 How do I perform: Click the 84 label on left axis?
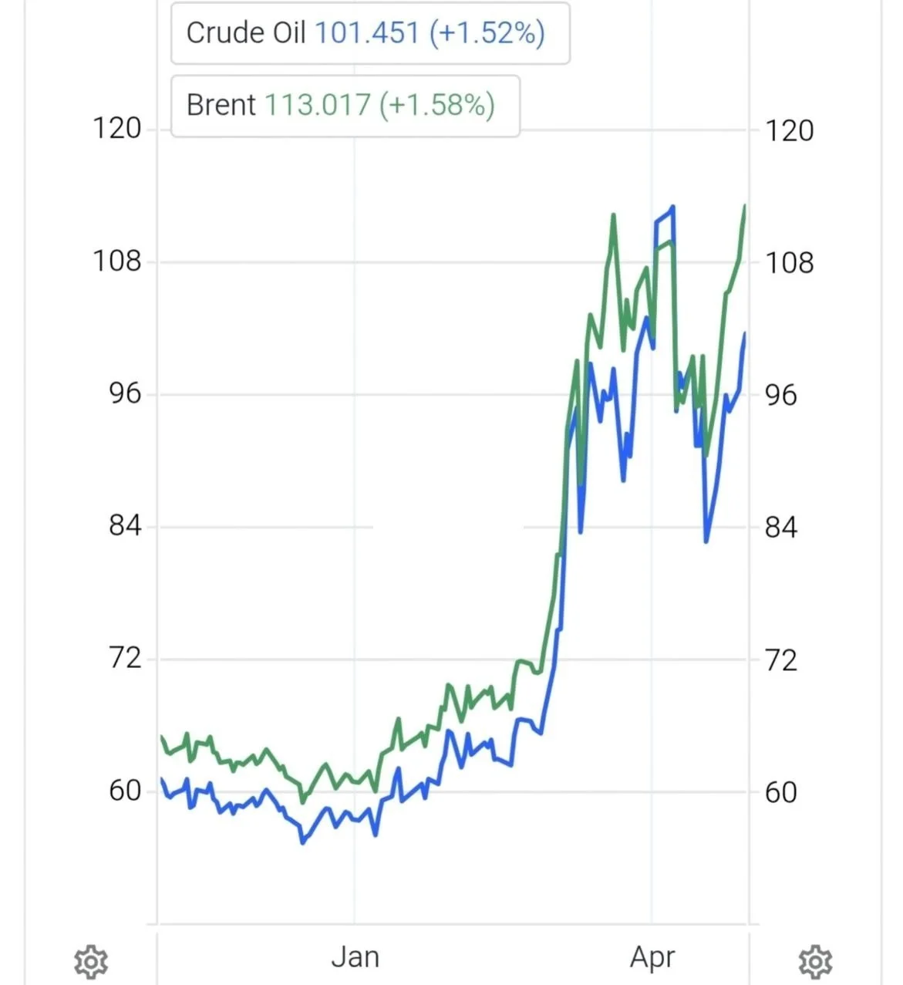(x=125, y=526)
